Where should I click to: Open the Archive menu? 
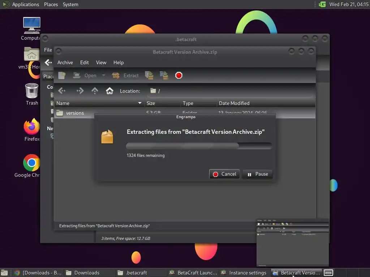(65, 62)
